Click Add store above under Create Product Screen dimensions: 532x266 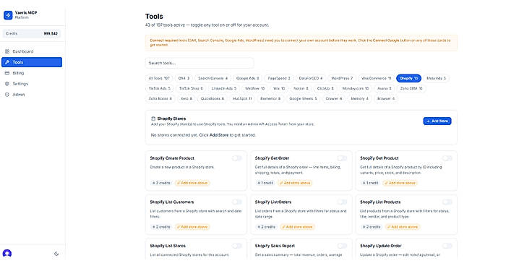click(193, 183)
